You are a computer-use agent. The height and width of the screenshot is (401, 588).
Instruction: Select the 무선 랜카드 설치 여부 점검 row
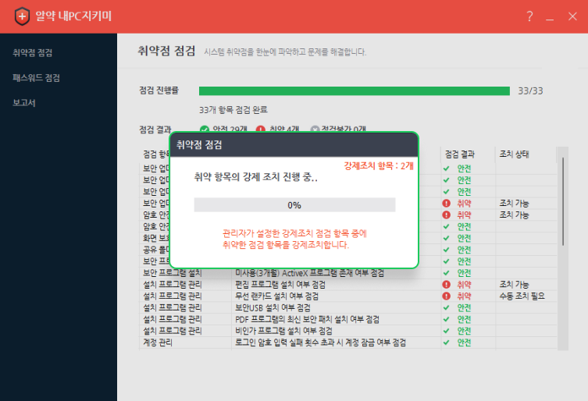click(348, 296)
